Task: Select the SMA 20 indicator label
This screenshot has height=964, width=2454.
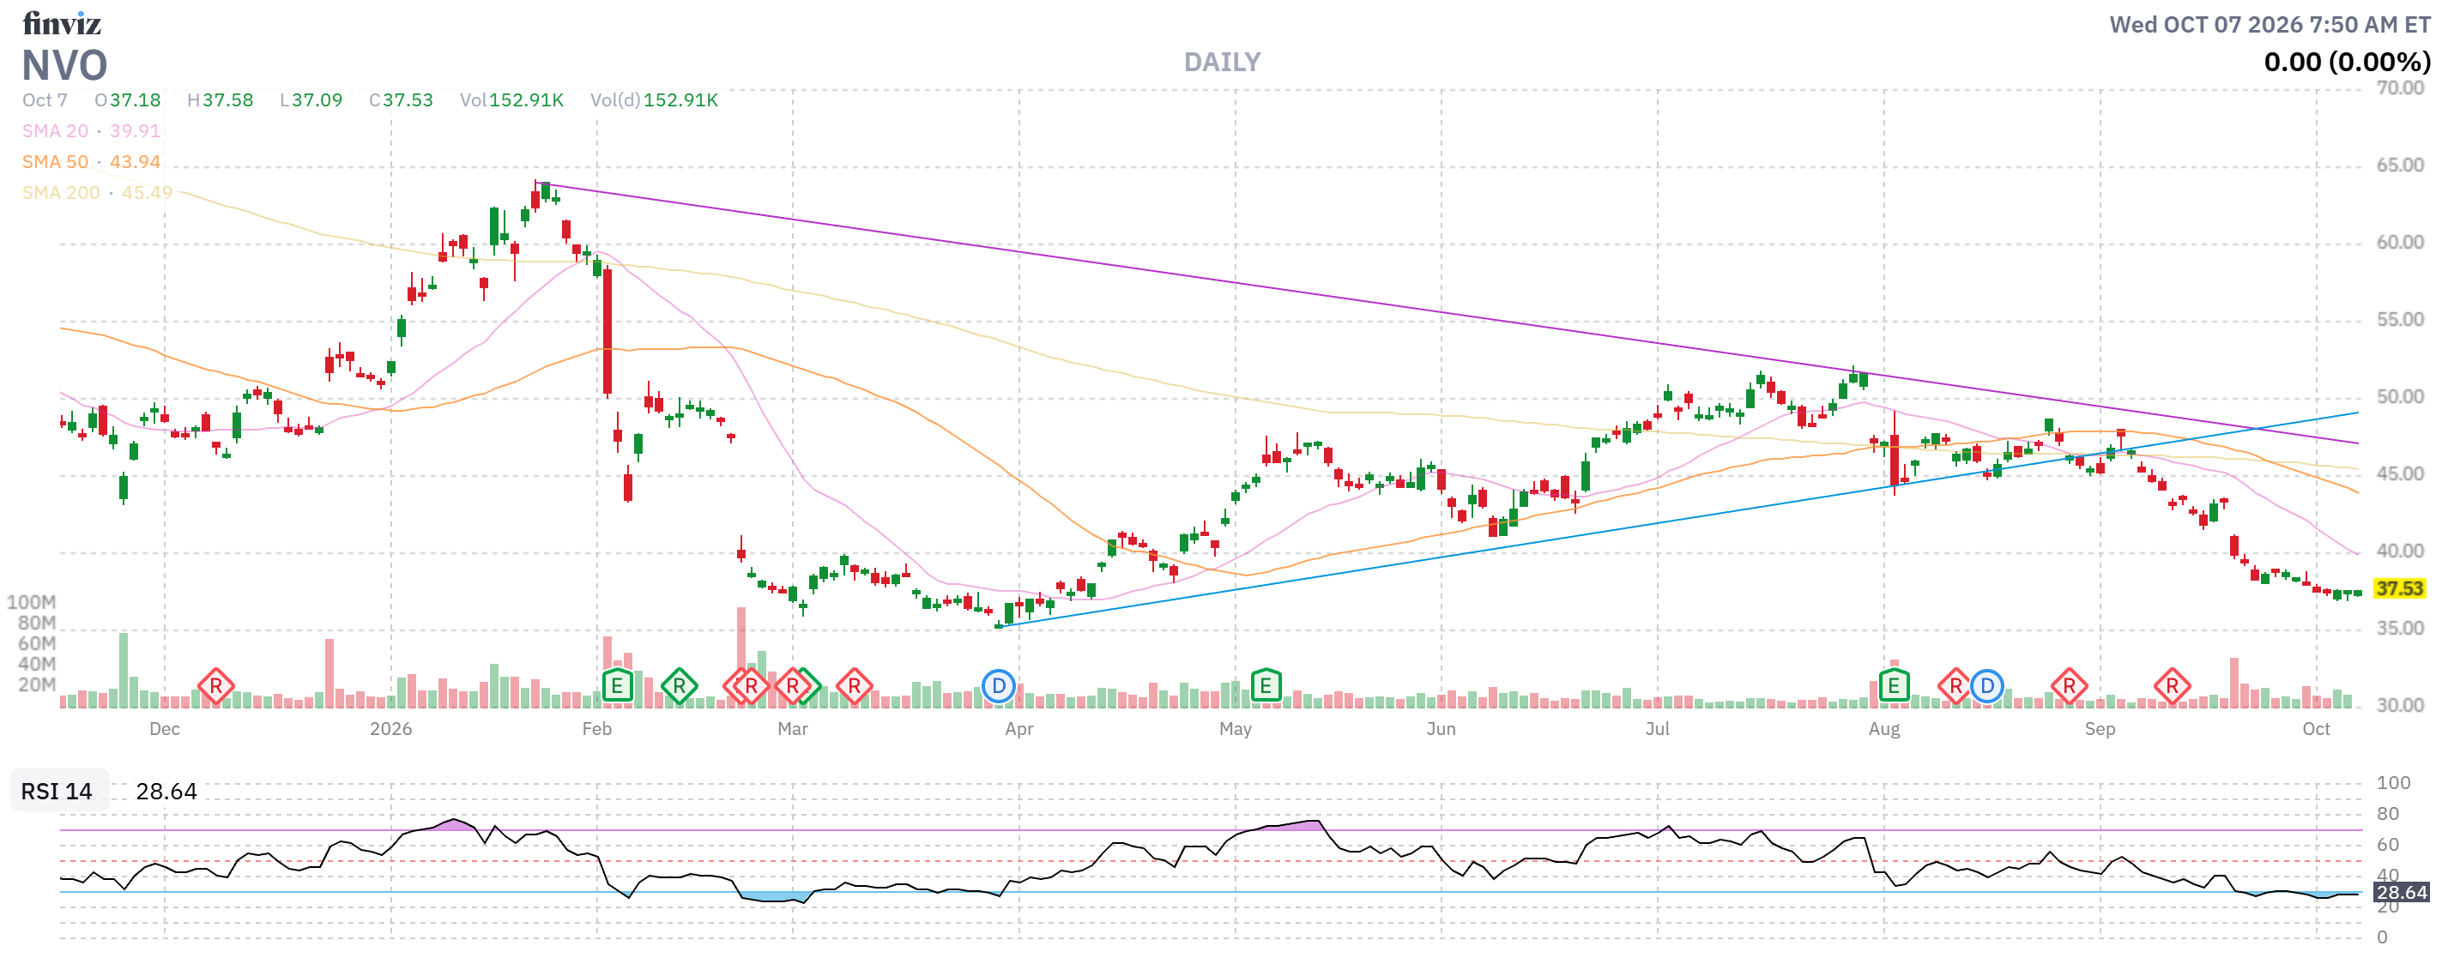Action: pos(55,131)
